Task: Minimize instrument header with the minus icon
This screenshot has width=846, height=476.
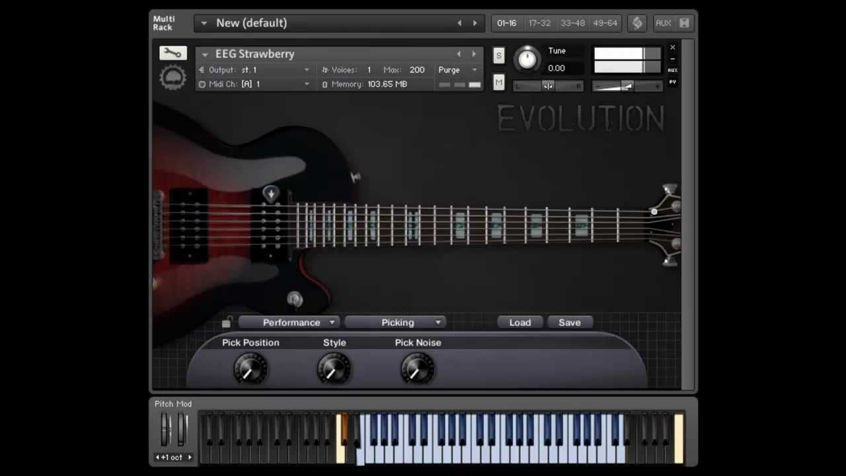Action: pyautogui.click(x=673, y=59)
